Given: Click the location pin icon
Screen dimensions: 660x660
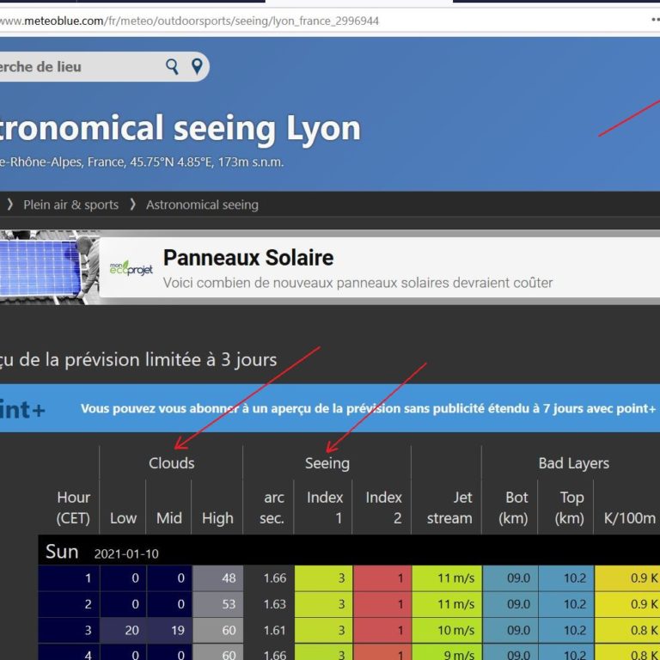Looking at the screenshot, I should tap(197, 67).
